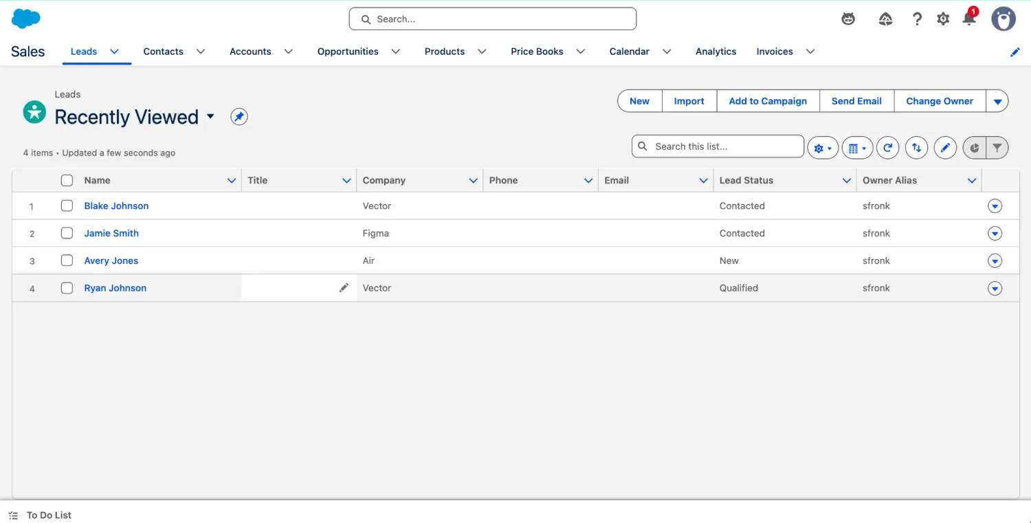Show row actions for Avery Jones
This screenshot has width=1031, height=523.
coord(995,261)
